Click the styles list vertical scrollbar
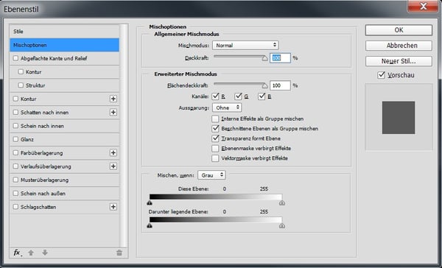This screenshot has width=442, height=268. coord(124,135)
